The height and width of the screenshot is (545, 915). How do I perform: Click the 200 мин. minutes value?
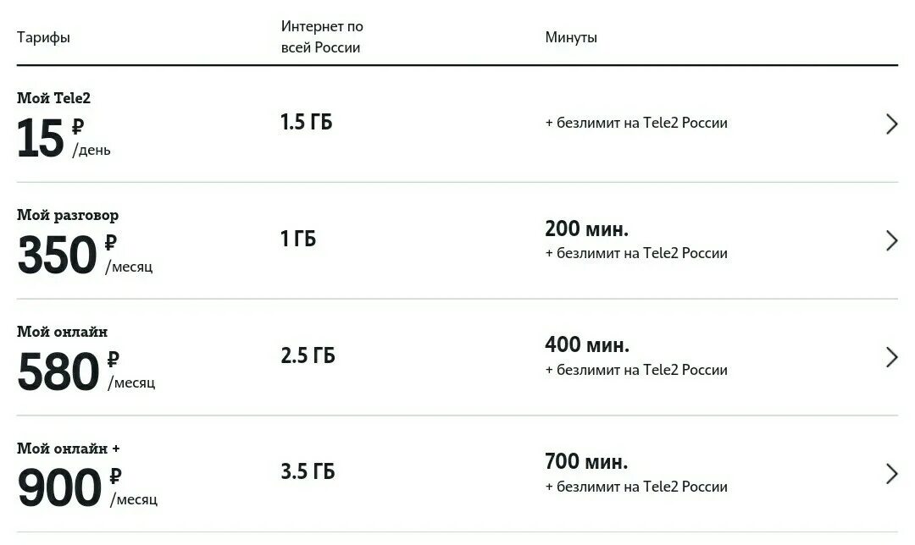[587, 228]
